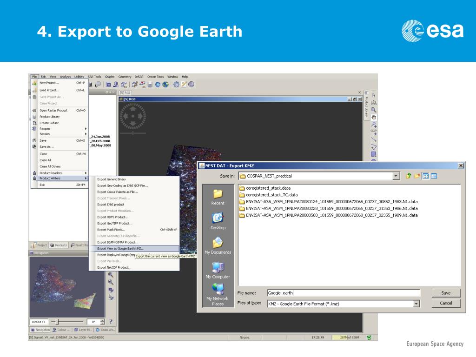Select the draw polyline tool
The width and height of the screenshot is (476, 357).
coord(374,147)
